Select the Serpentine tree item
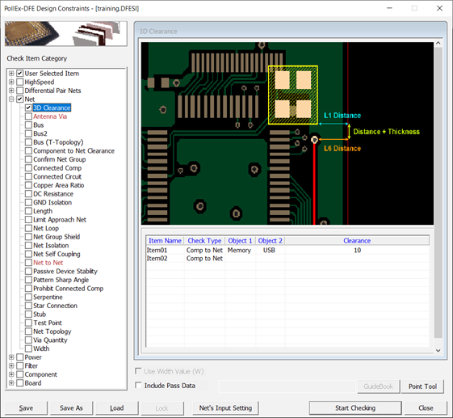The height and width of the screenshot is (418, 453). [x=48, y=297]
